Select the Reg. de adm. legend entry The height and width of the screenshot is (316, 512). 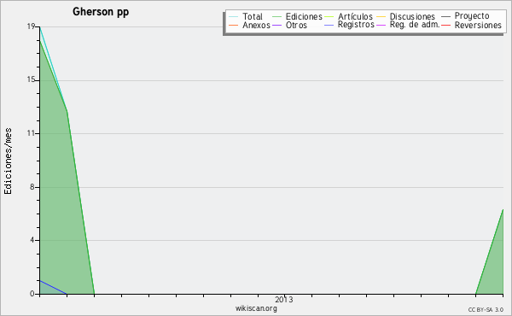[408, 25]
